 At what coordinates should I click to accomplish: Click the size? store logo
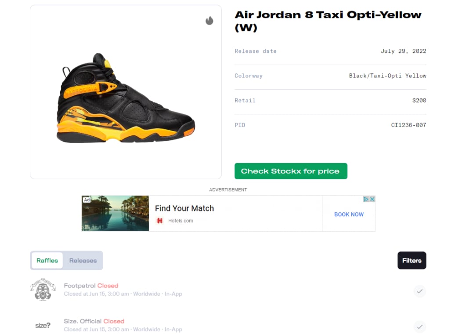[43, 325]
